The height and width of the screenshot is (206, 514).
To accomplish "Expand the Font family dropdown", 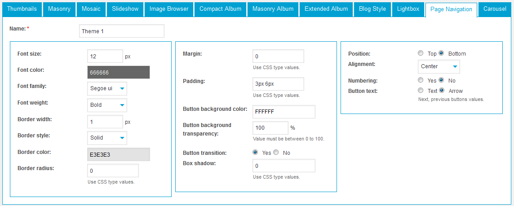I will pyautogui.click(x=107, y=88).
